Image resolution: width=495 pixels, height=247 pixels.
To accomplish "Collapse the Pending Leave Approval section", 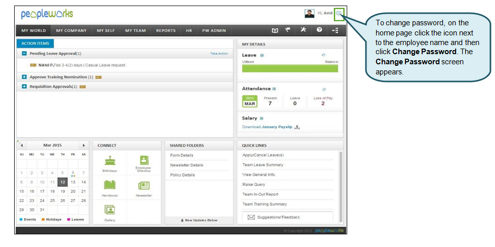I will click(24, 53).
